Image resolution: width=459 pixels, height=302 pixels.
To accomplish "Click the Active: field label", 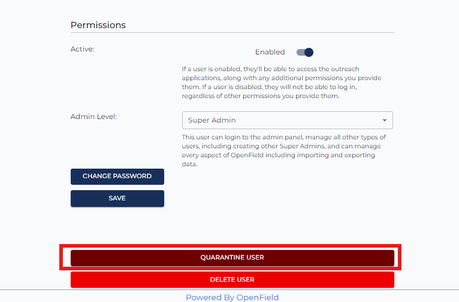I will [82, 49].
